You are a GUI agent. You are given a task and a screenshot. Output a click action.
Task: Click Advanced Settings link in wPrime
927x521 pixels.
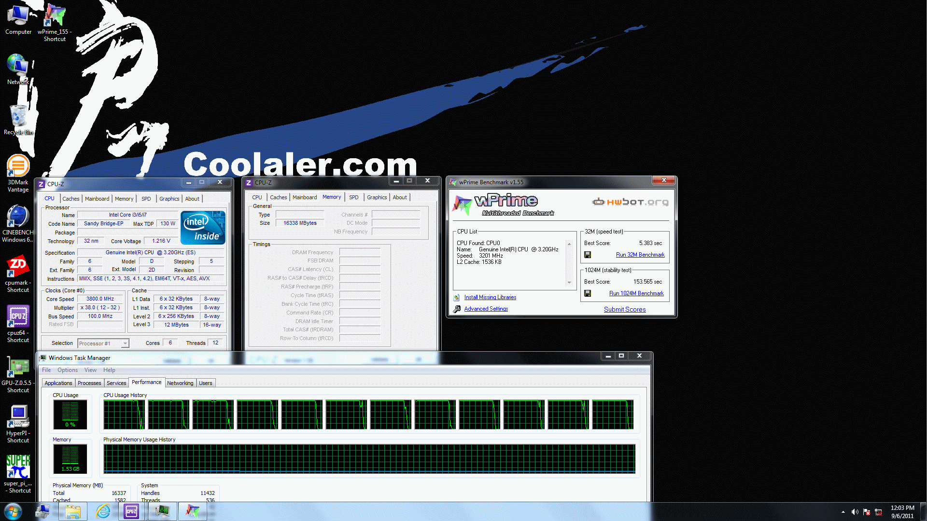(486, 309)
